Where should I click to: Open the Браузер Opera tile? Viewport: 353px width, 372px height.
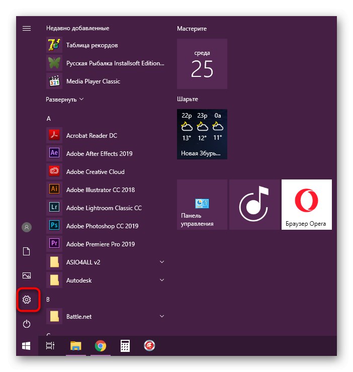(x=307, y=205)
